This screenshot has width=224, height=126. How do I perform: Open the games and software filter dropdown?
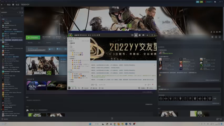coord(10,12)
